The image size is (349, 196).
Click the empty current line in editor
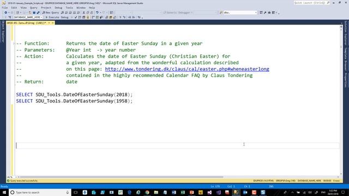(177, 145)
